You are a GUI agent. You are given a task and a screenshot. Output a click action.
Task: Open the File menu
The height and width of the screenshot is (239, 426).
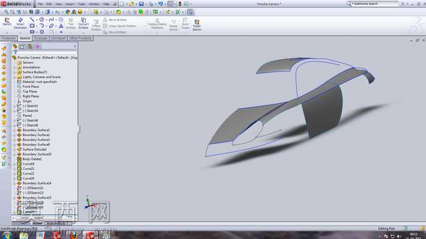pos(40,4)
